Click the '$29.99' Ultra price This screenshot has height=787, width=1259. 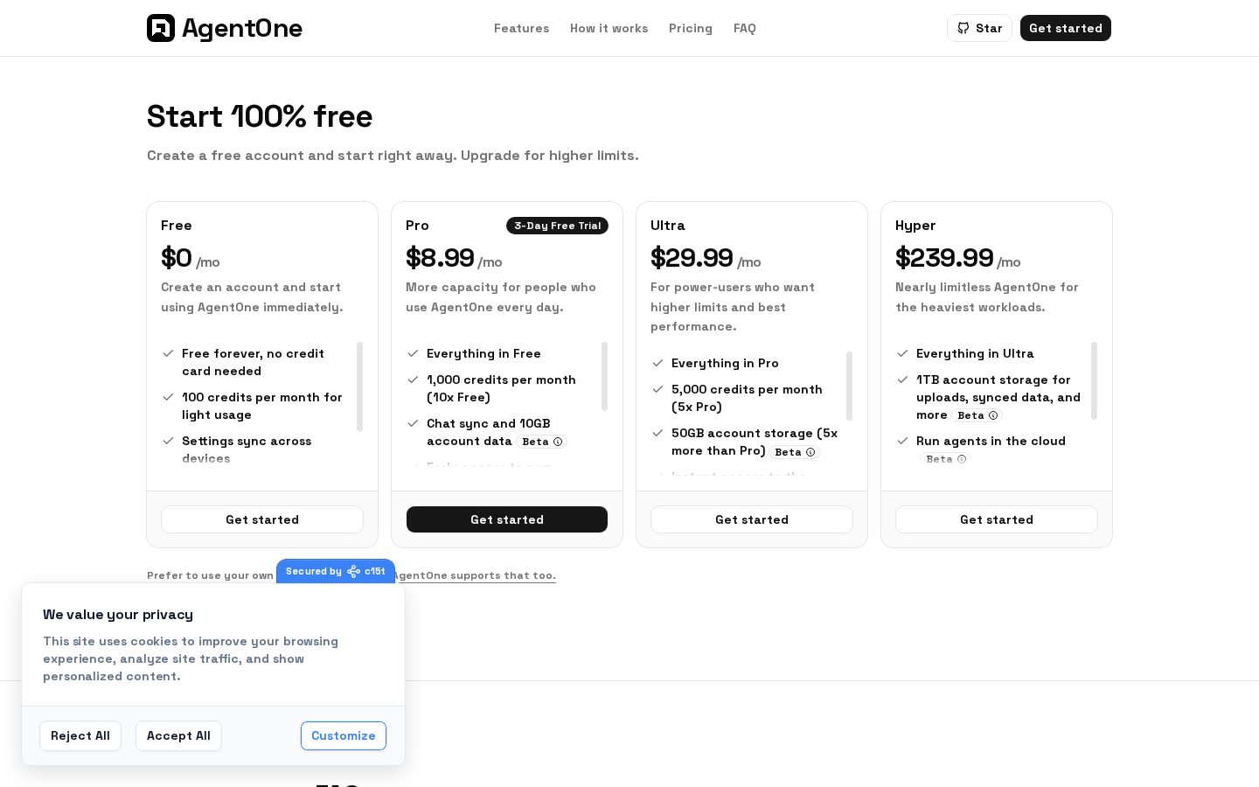(x=692, y=257)
